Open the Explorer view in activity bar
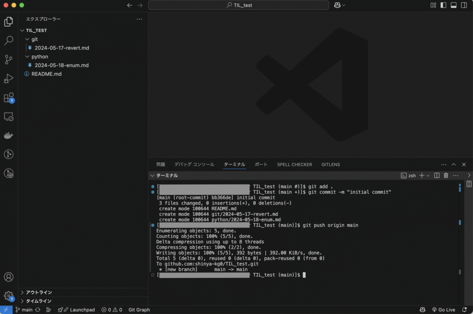 tap(9, 22)
